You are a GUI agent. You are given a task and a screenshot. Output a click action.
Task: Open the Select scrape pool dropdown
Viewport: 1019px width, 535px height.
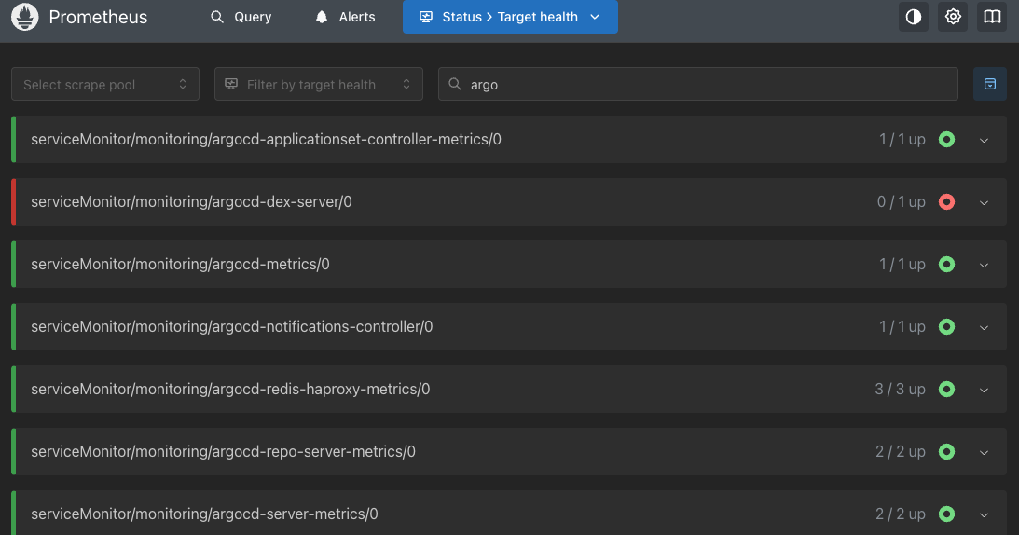click(x=105, y=84)
